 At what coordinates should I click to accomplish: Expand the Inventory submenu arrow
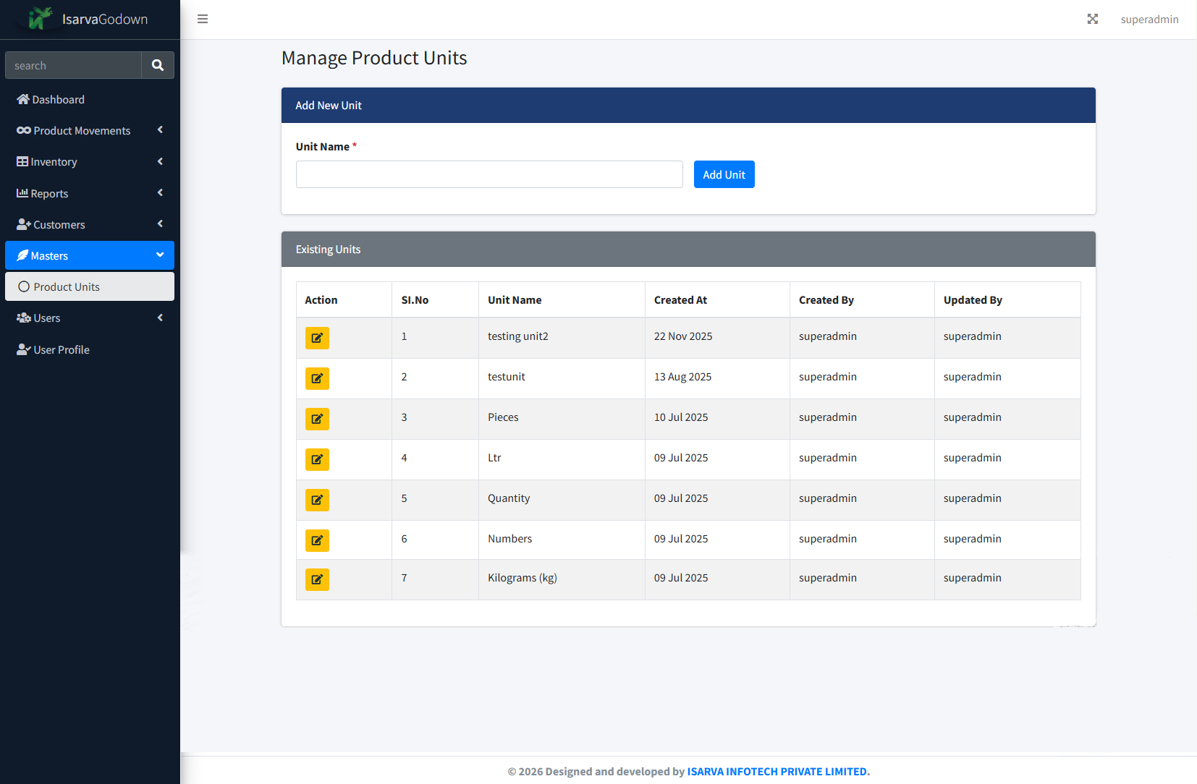[160, 161]
